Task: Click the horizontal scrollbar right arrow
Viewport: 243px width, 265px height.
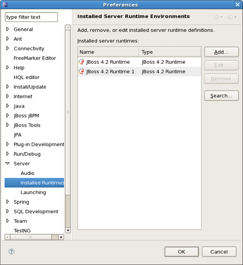Action: tap(61, 237)
